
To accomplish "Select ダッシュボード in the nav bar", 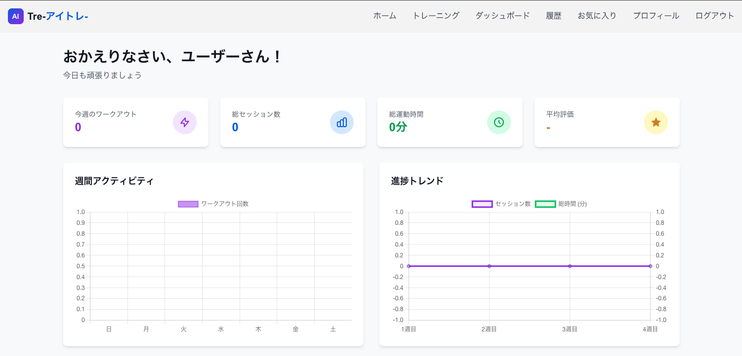I will (502, 16).
